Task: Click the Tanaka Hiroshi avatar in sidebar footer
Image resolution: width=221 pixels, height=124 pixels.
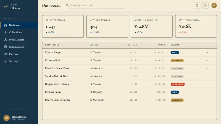Action: tap(6, 118)
